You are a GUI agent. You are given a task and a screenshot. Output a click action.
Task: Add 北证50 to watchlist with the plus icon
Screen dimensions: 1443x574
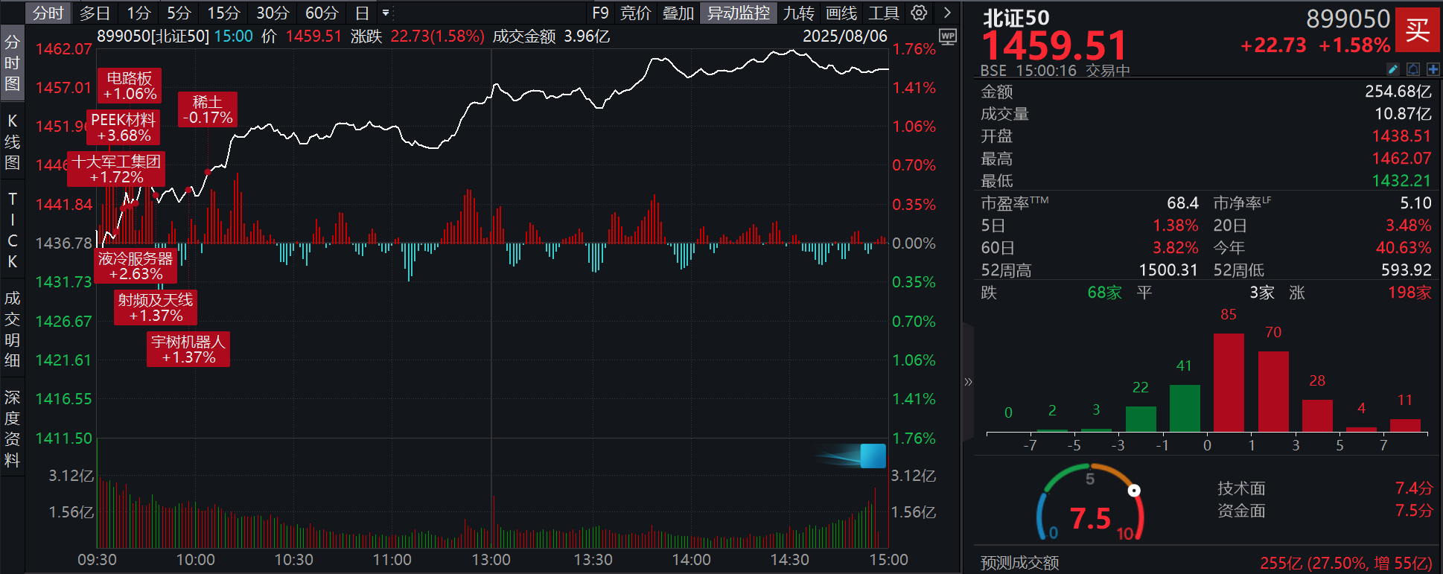click(1433, 69)
